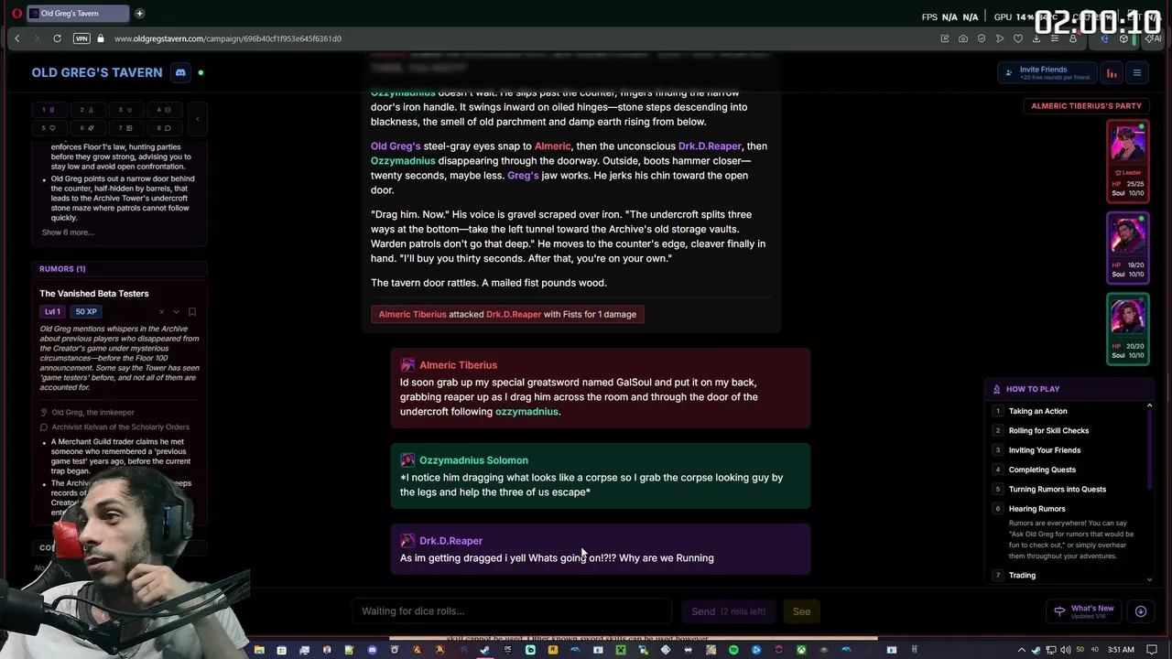Collapse The Vanished Beta Testers rumor chevron
Image resolution: width=1172 pixels, height=659 pixels.
point(177,312)
